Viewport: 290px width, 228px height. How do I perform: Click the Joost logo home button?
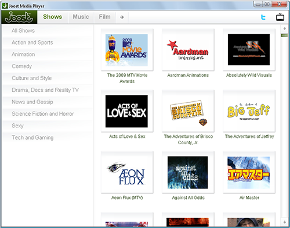[x=19, y=17]
